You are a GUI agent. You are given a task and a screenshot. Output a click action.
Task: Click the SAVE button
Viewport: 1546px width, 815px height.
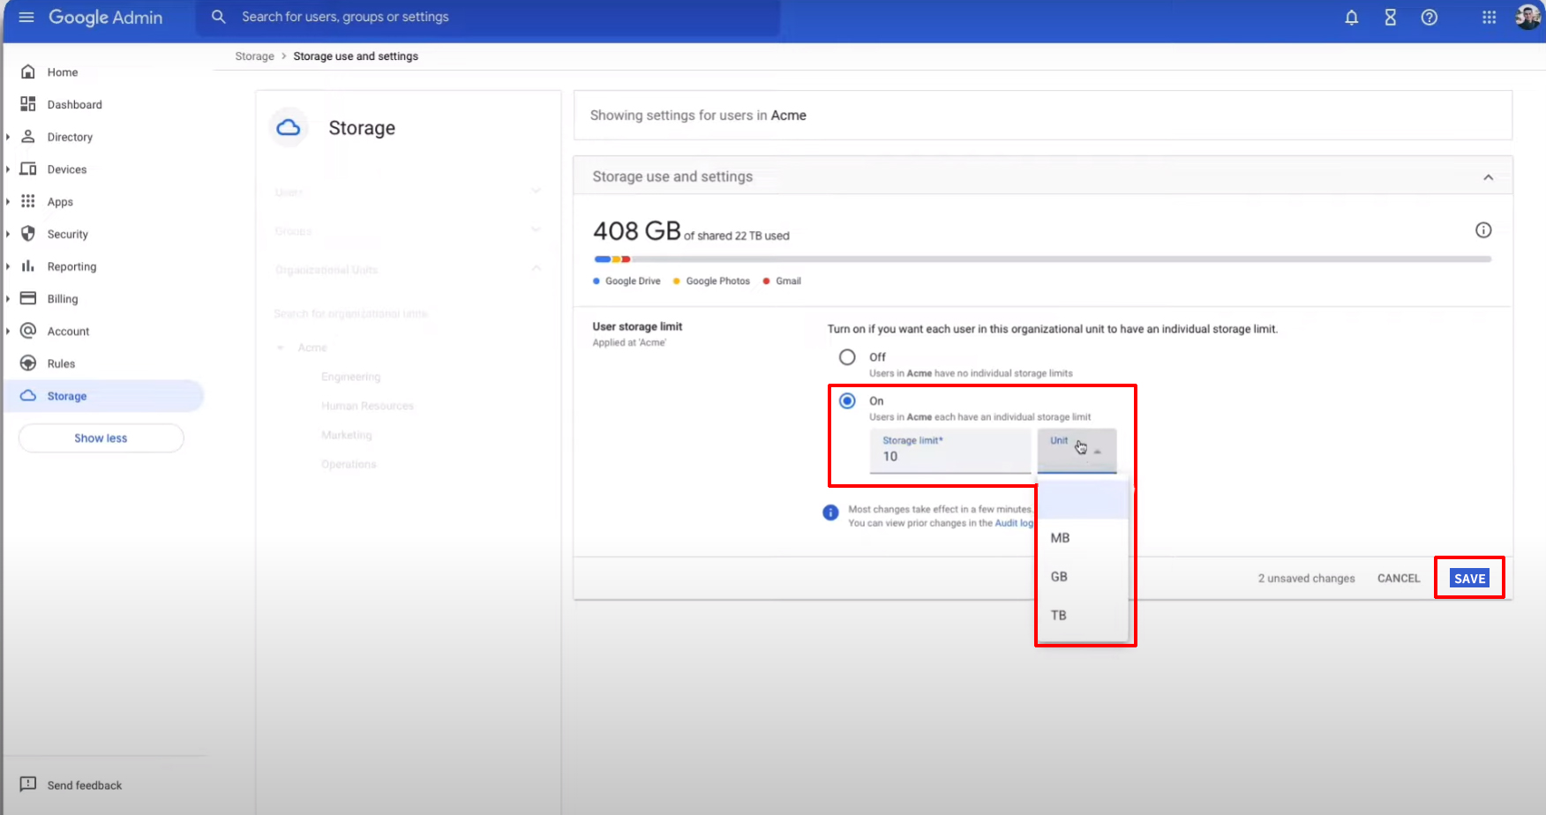(1469, 579)
